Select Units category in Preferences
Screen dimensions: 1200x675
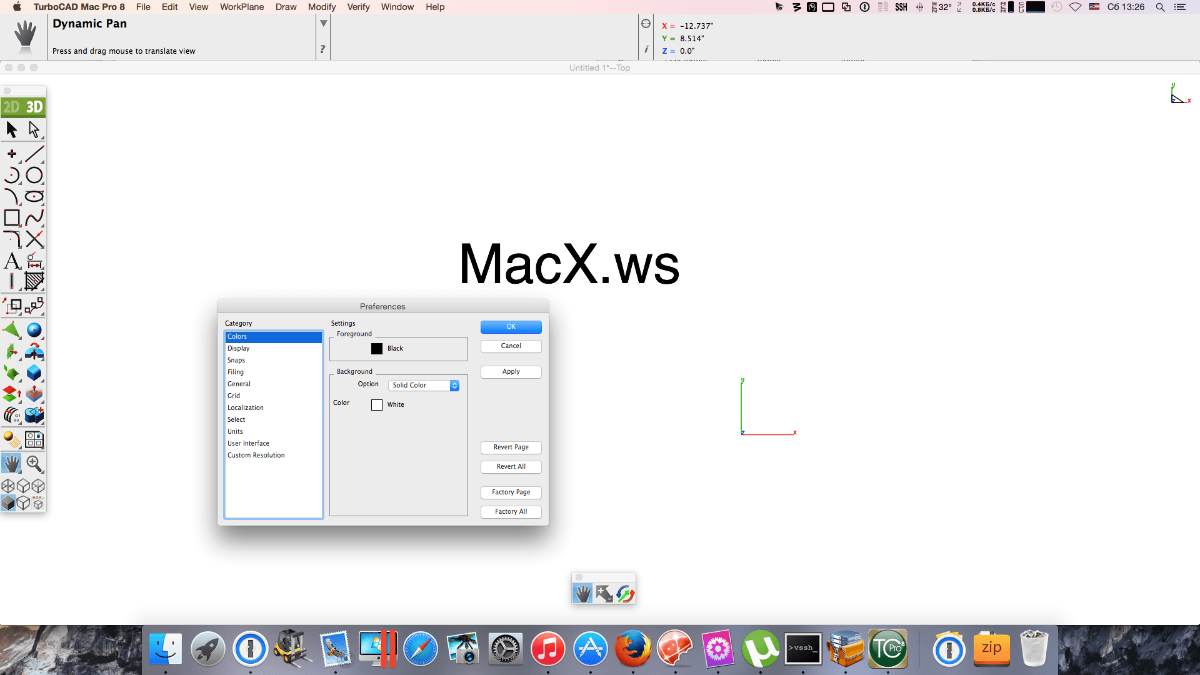[273, 432]
